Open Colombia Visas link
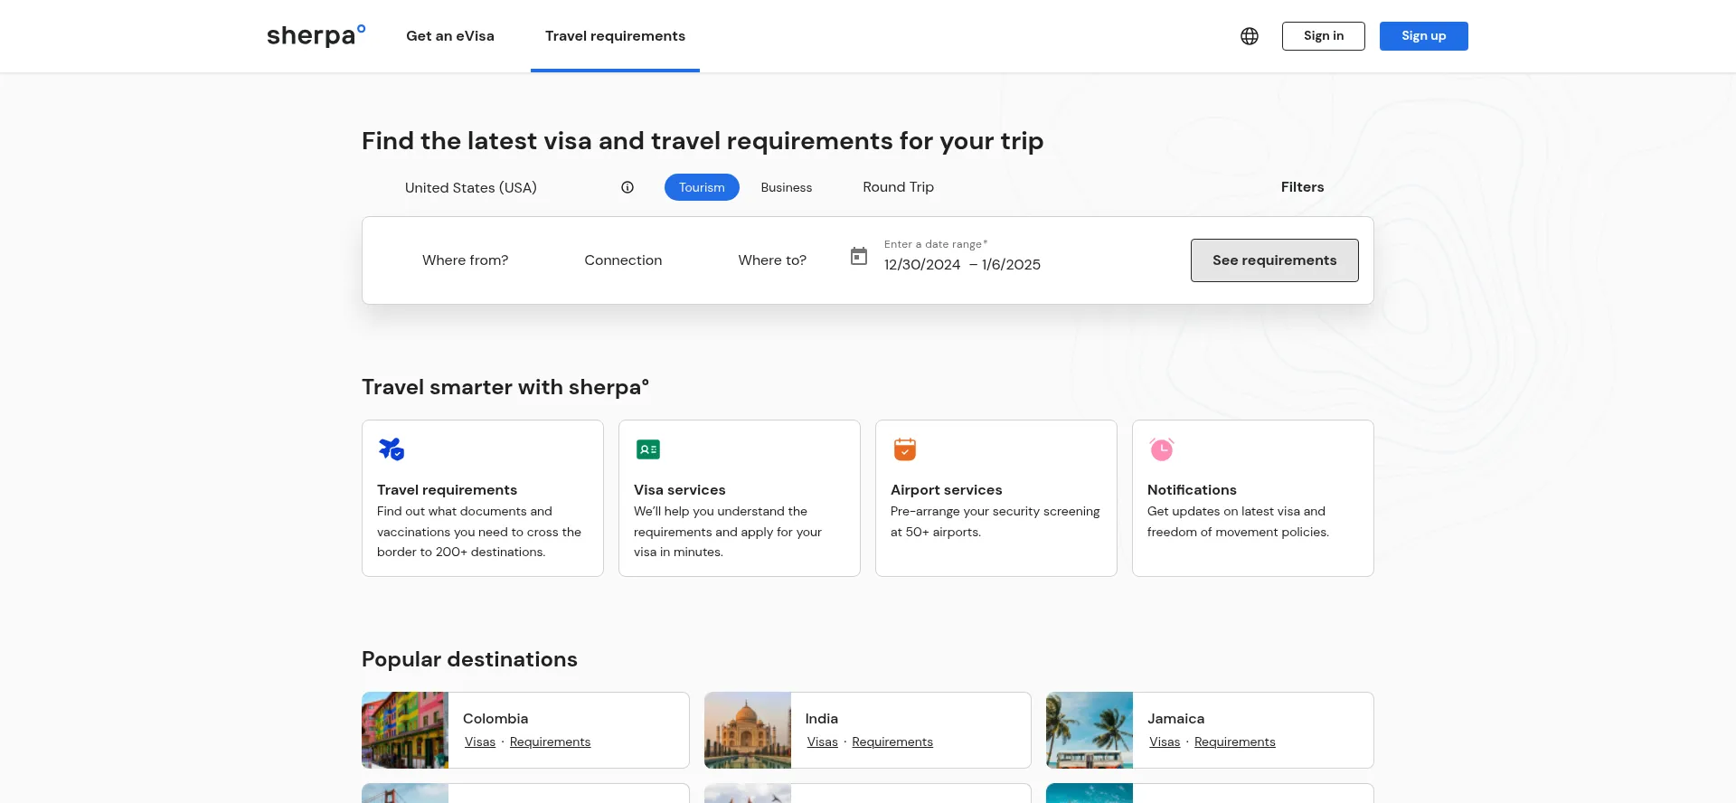Screen dimensions: 1736x803 tap(480, 742)
